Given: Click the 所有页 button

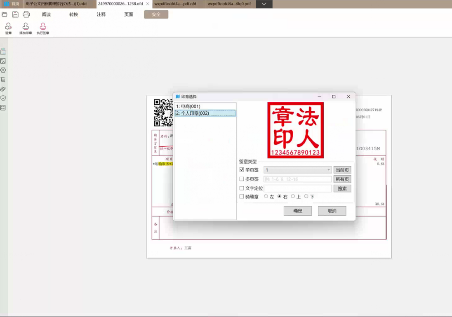Looking at the screenshot, I should tap(342, 179).
